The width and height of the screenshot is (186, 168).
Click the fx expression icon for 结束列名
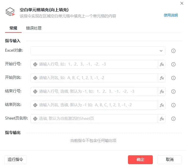pyautogui.click(x=162, y=105)
